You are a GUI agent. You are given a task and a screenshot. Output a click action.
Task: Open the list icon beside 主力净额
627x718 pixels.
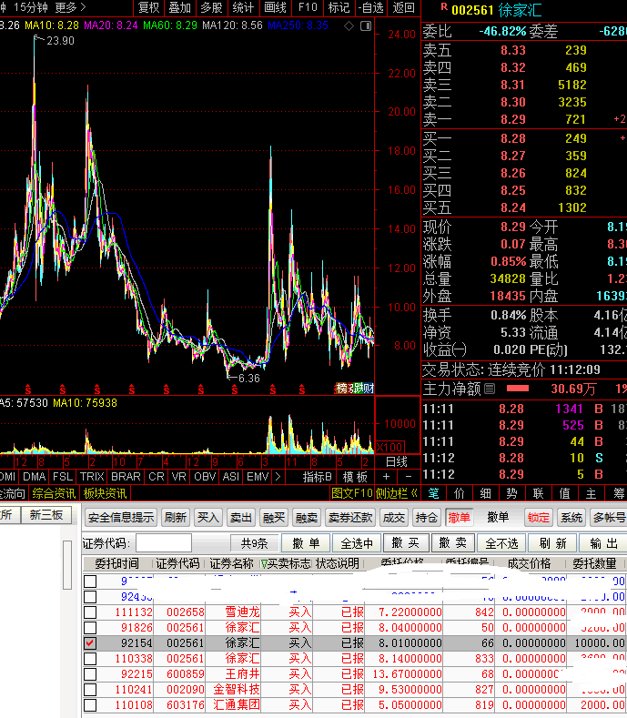click(490, 389)
